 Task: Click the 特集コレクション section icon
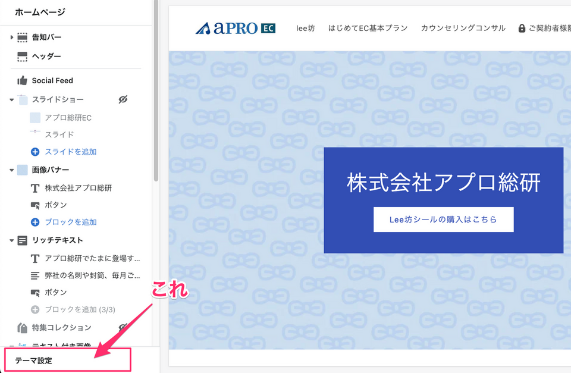coord(22,328)
